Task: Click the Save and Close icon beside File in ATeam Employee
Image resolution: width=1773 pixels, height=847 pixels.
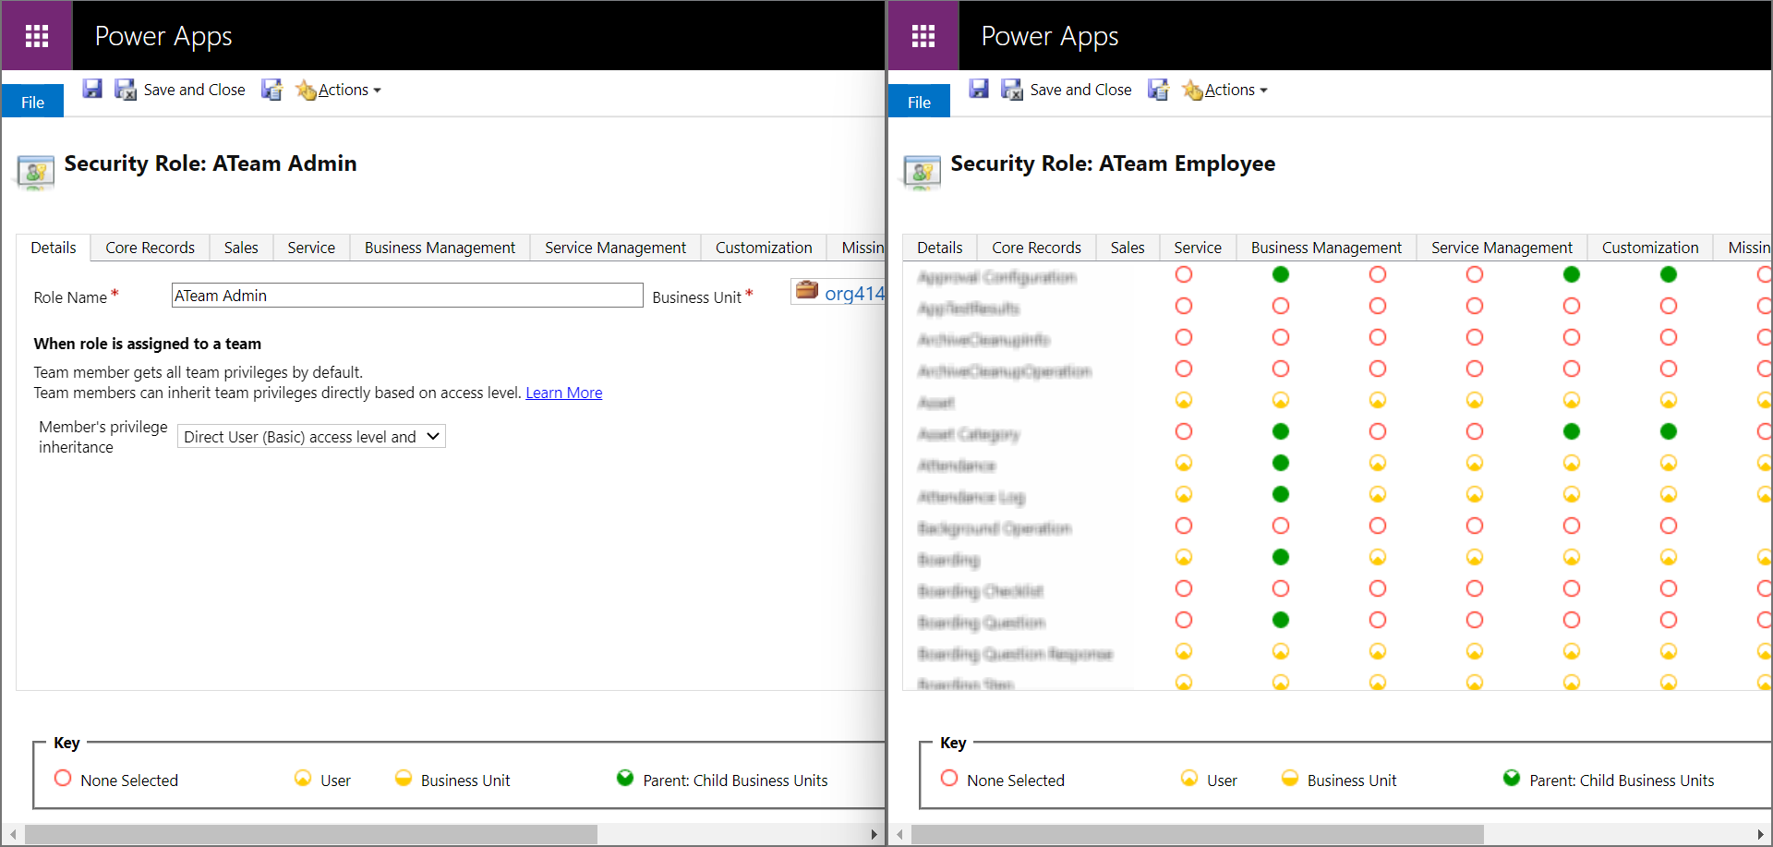Action: [x=1011, y=89]
